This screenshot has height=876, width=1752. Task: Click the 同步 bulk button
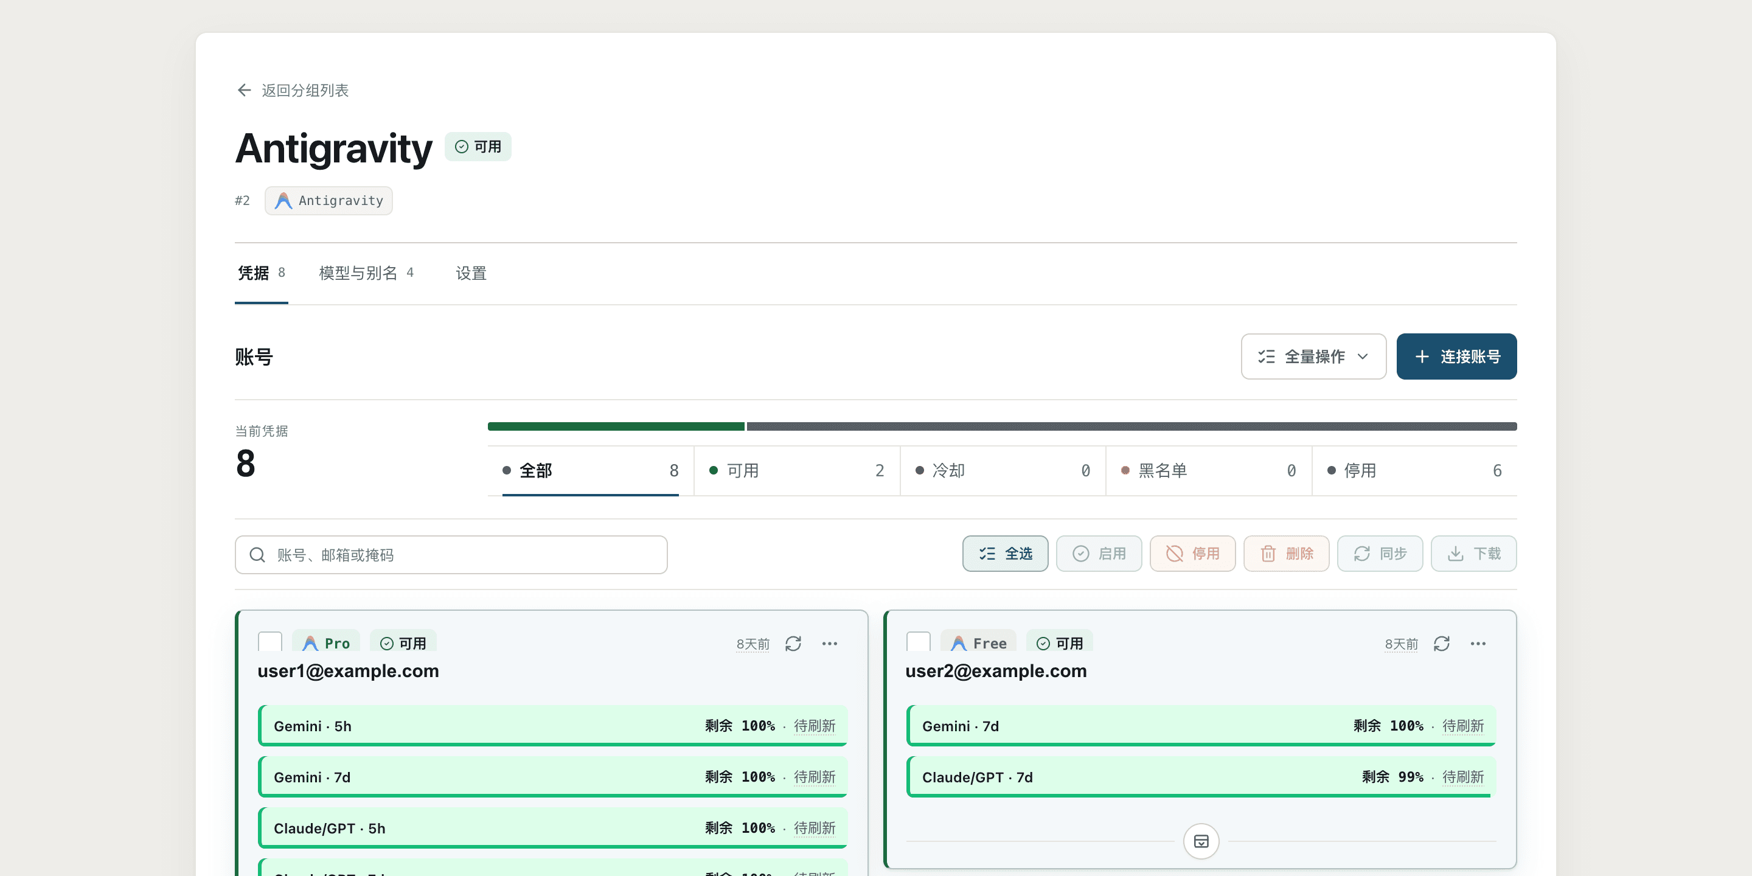[1380, 554]
